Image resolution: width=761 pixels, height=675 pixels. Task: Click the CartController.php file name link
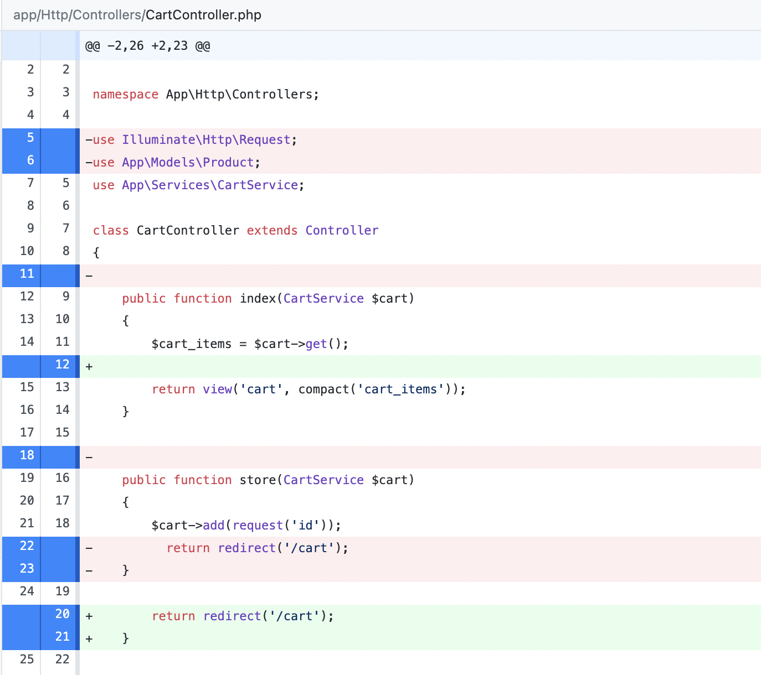(202, 15)
